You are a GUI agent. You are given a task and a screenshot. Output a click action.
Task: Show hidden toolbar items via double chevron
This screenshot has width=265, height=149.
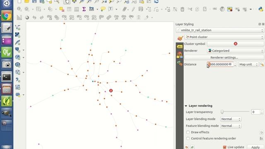pyautogui.click(x=251, y=9)
